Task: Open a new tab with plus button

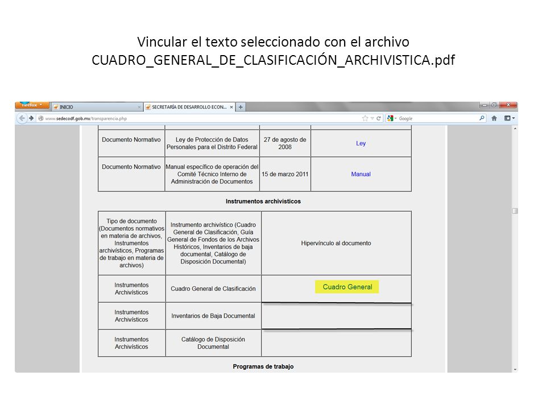Action: [241, 107]
